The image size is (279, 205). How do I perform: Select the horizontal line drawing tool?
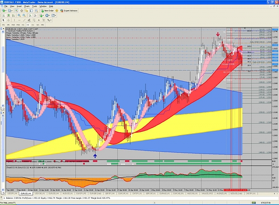[19, 20]
